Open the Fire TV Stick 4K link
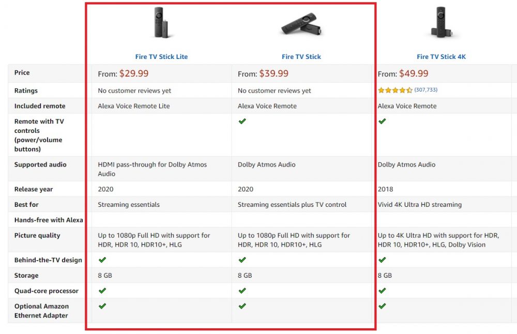 pos(441,57)
